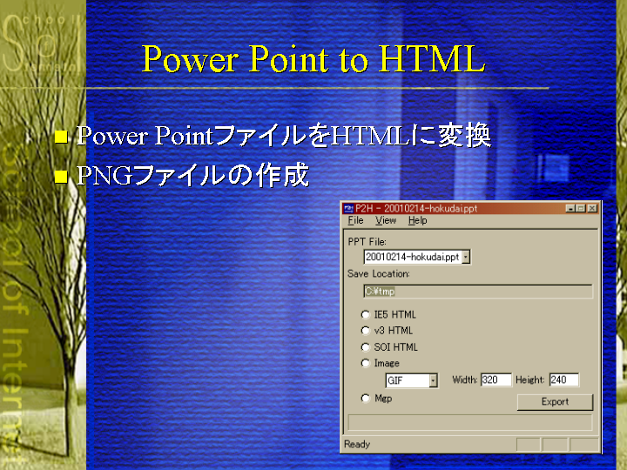Click the Width input field showing 320

496,379
